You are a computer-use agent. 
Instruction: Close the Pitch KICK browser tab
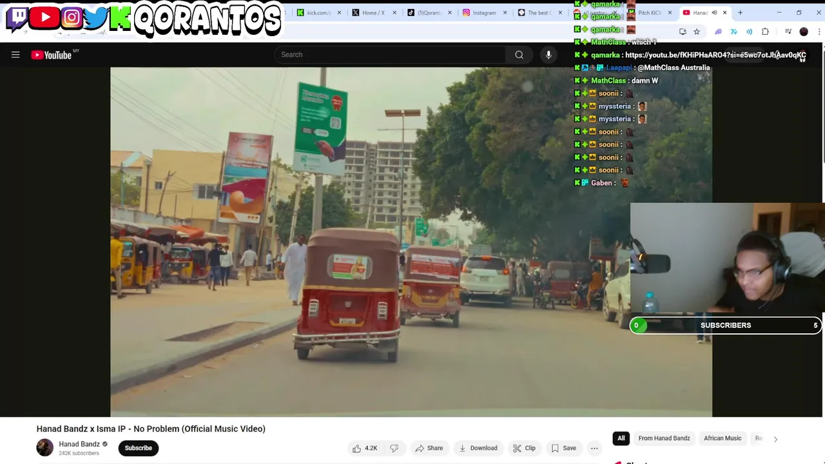pyautogui.click(x=670, y=13)
